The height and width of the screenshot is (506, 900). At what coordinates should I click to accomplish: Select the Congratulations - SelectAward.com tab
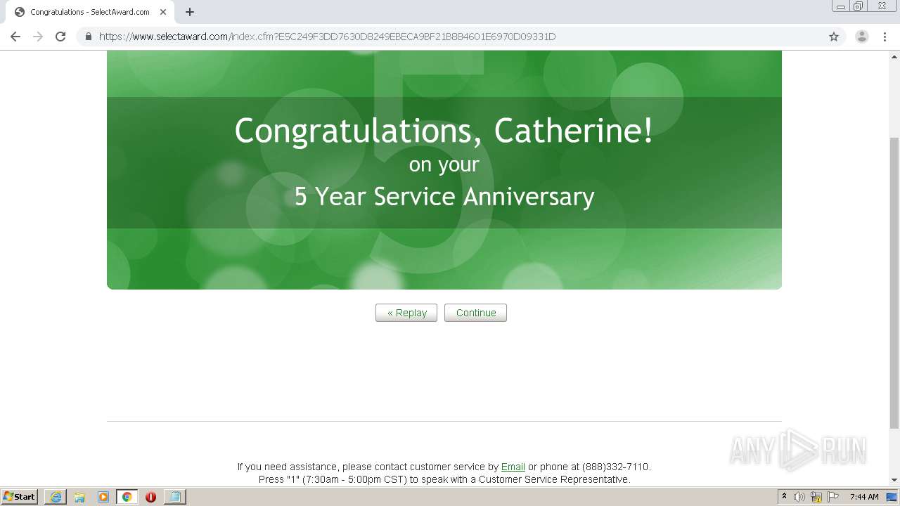[x=90, y=12]
